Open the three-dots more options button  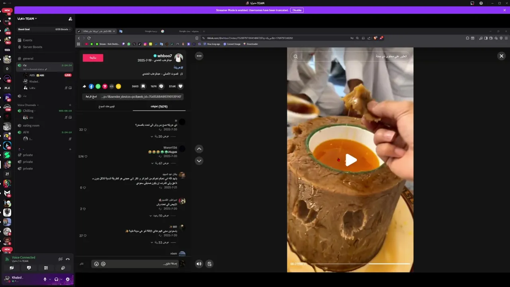pyautogui.click(x=199, y=56)
